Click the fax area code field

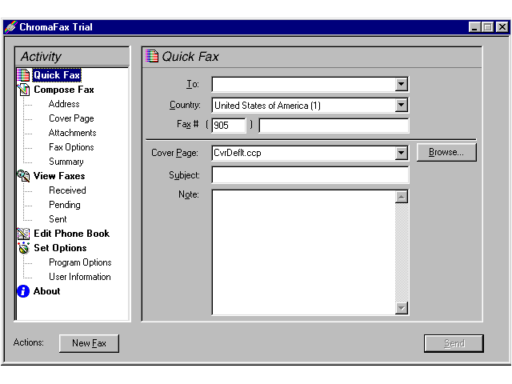228,126
